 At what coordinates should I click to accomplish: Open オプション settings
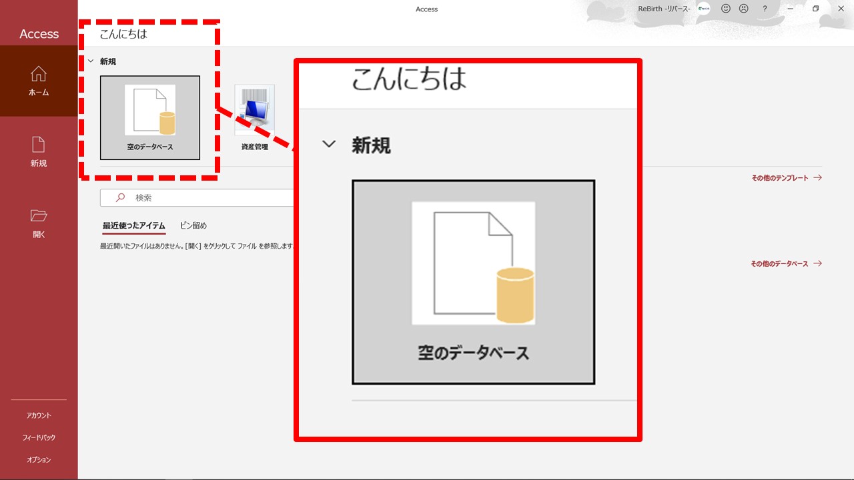pos(39,459)
